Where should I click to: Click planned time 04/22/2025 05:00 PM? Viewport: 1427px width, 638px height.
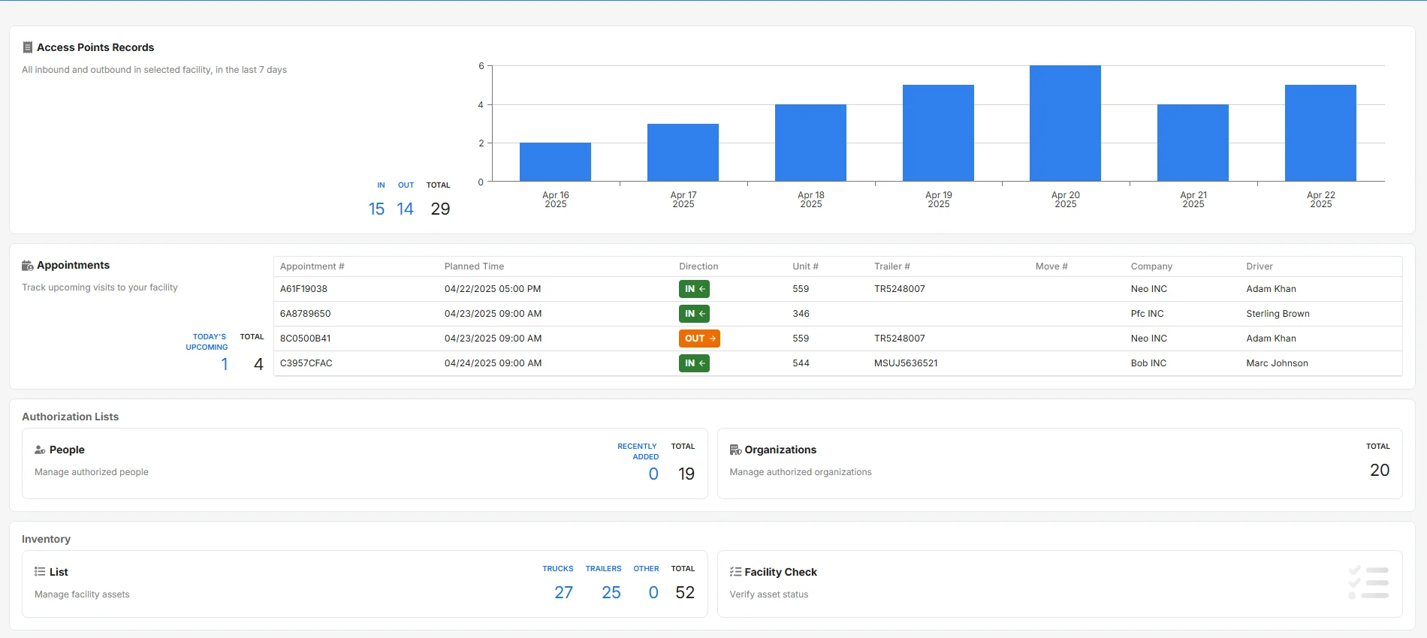click(493, 289)
